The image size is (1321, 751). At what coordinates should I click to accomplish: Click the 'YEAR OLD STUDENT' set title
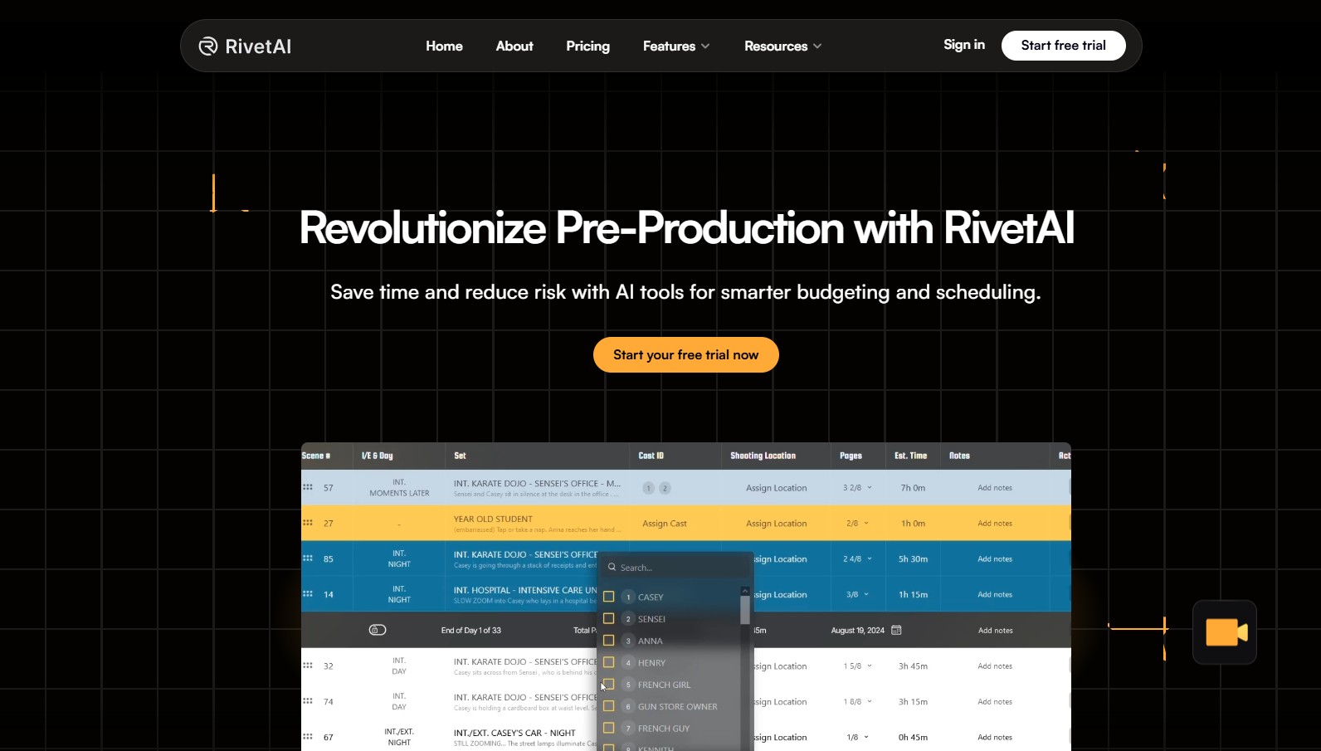click(493, 519)
